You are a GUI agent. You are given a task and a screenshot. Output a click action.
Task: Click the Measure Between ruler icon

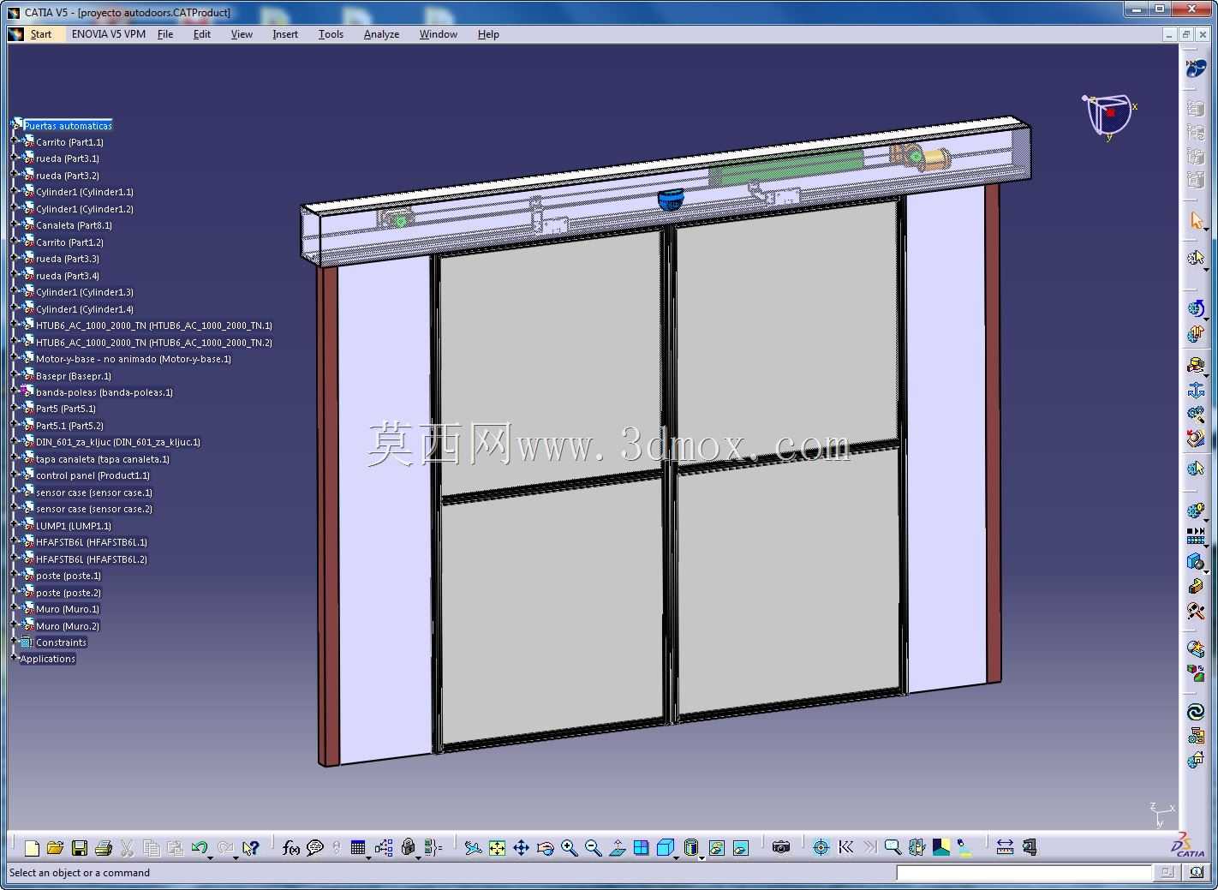coord(1006,848)
